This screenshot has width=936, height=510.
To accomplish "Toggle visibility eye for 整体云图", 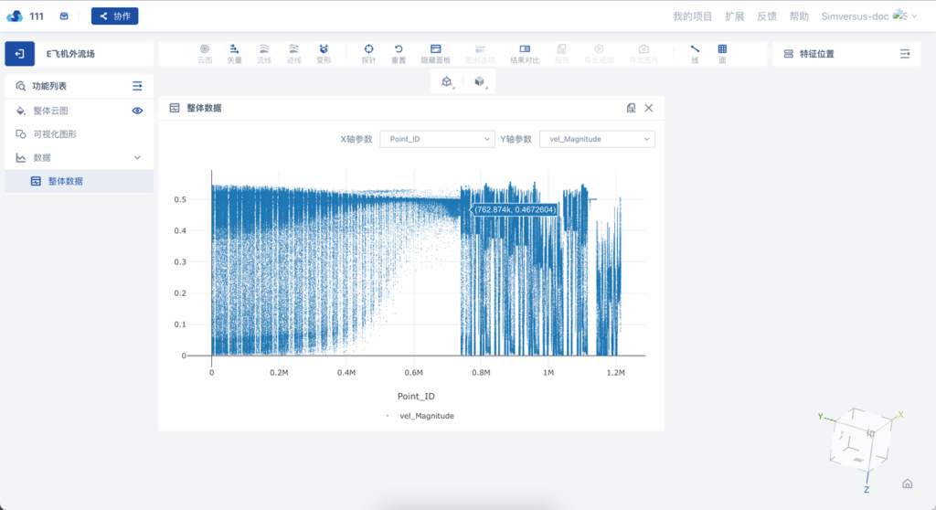I will pos(137,111).
